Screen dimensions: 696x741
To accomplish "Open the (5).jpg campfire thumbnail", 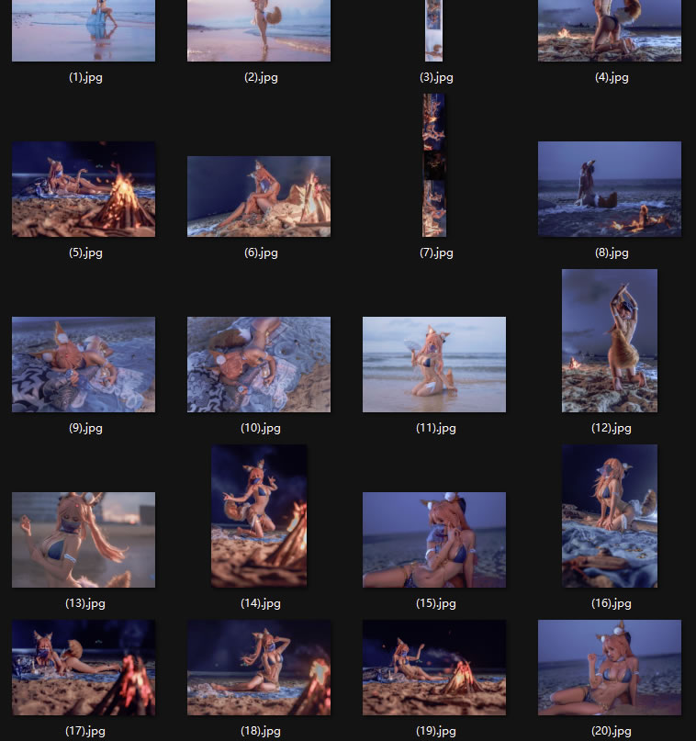I will pyautogui.click(x=84, y=189).
